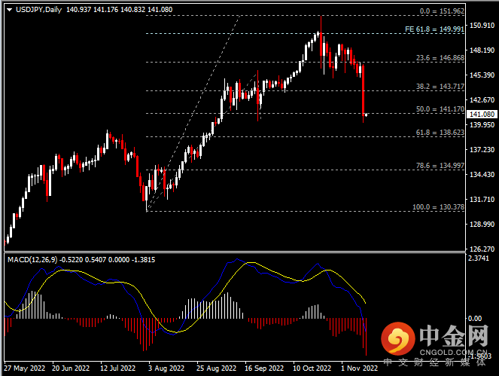Screen dimensions: 499x376
Task: Click the FE 61.8 = 149.991 label
Action: (434, 29)
